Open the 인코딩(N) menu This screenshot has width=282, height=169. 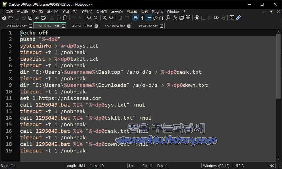pyautogui.click(x=70, y=11)
